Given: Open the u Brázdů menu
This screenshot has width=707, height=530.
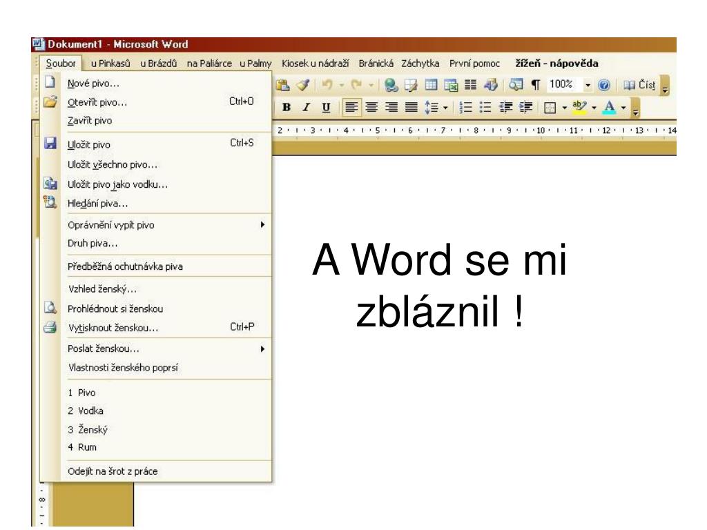Looking at the screenshot, I should [x=159, y=63].
